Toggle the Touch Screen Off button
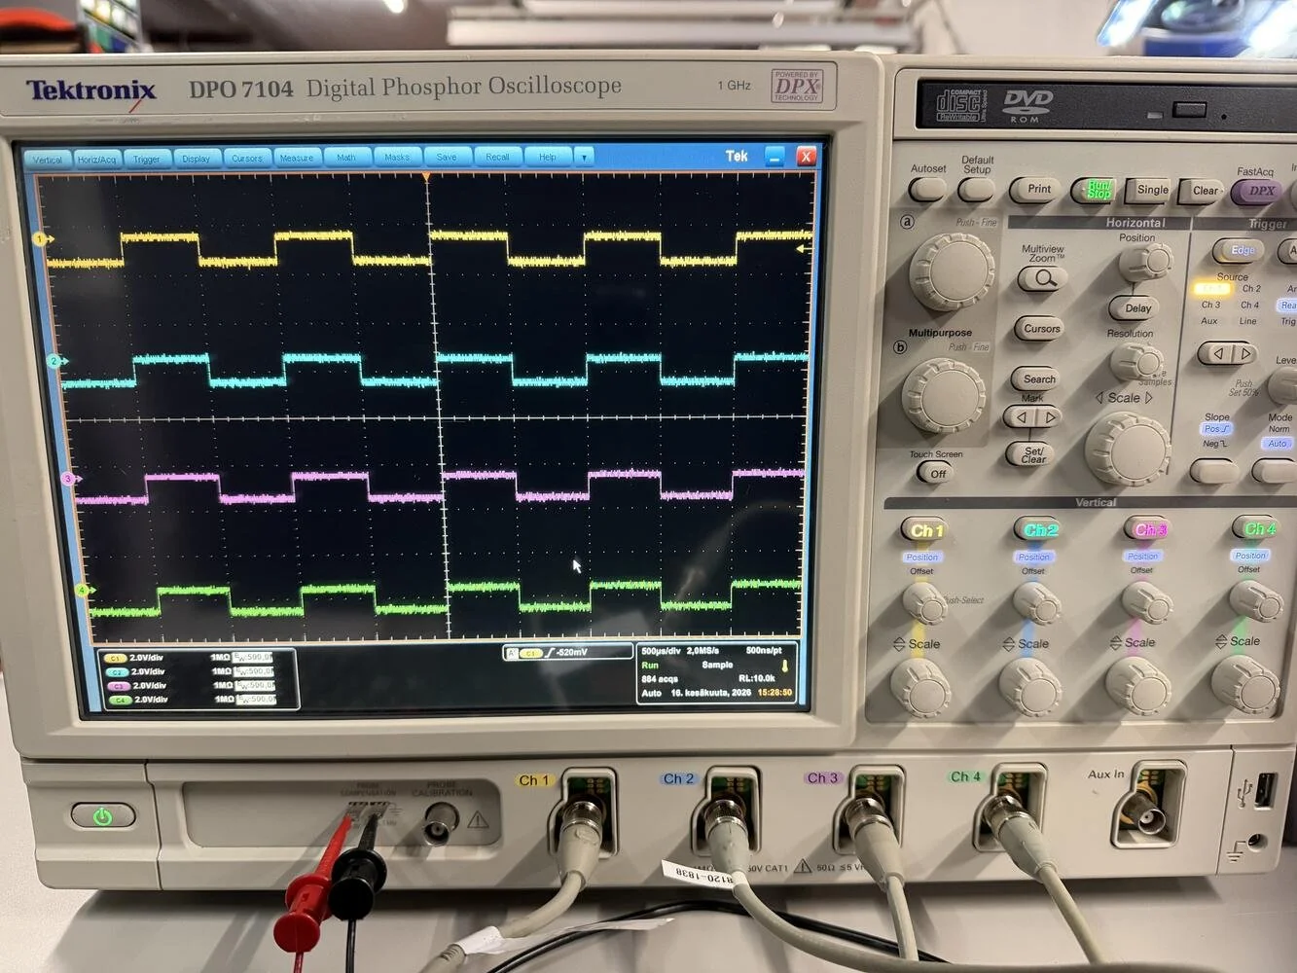This screenshot has height=973, width=1297. [x=936, y=474]
